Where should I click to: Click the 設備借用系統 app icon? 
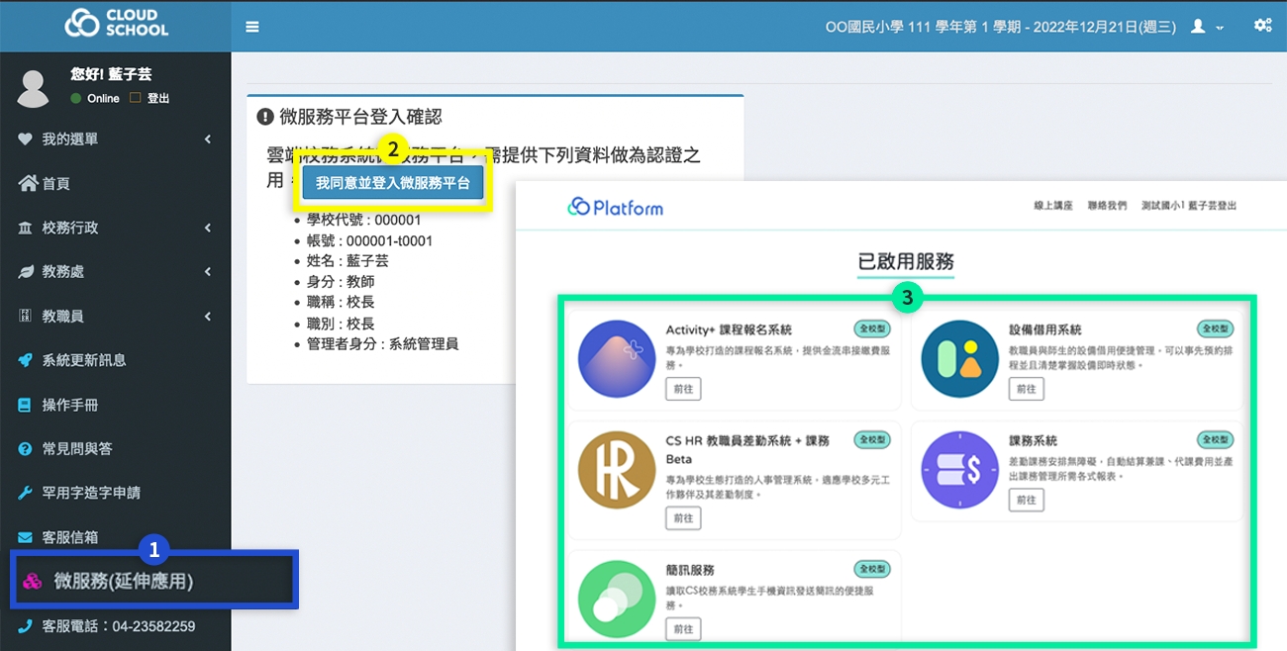pos(959,359)
